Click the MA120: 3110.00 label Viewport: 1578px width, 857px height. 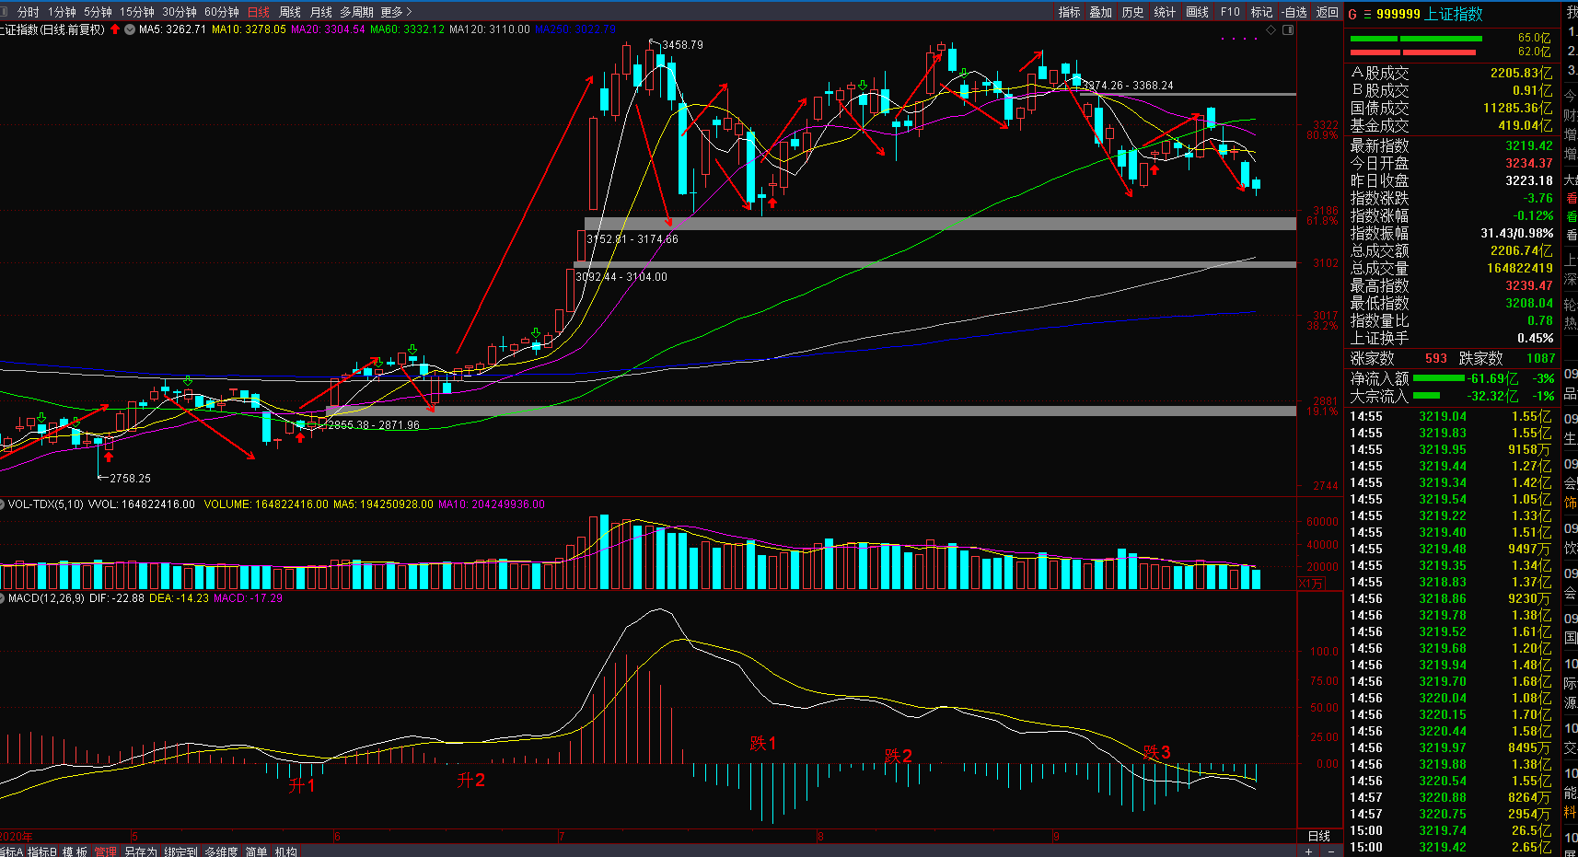(x=490, y=29)
